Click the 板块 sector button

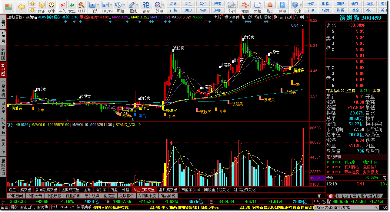[x=311, y=4]
